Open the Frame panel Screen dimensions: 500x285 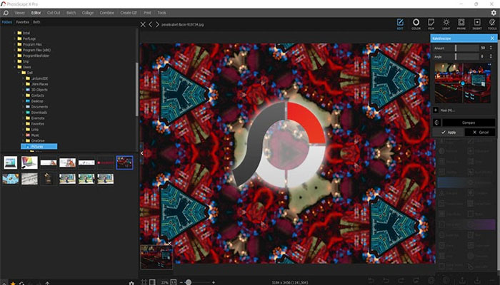pos(461,24)
